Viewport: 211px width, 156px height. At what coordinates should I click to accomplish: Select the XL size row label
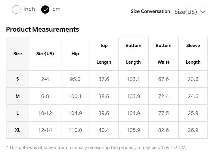tap(17, 130)
